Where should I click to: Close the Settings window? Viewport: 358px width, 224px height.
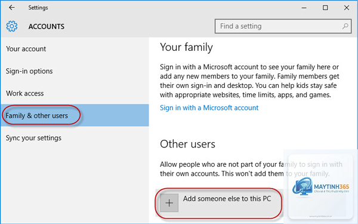pyautogui.click(x=346, y=8)
